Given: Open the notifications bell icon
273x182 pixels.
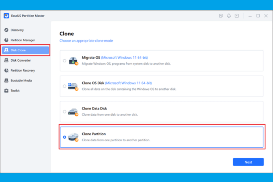Looking at the screenshot, I should 229,16.
